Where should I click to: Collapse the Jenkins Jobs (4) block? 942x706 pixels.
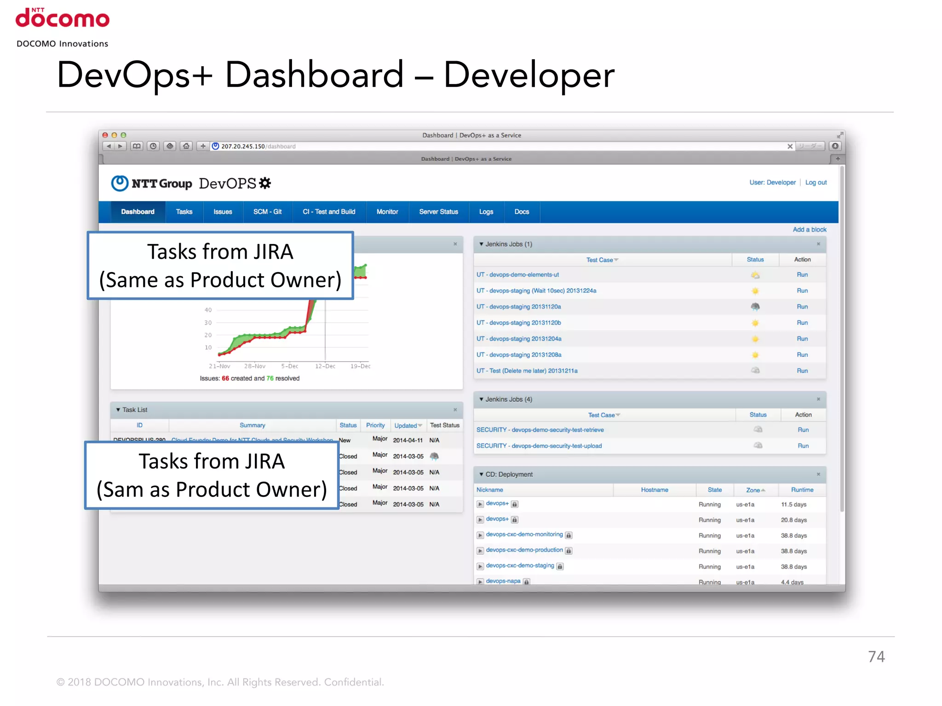click(x=481, y=399)
